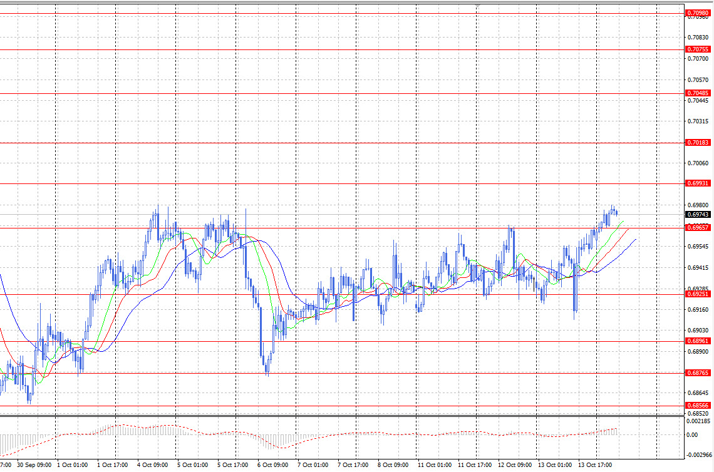This screenshot has height=472, width=714.
Task: Click the 0.70445 price axis value
Action: [x=698, y=101]
